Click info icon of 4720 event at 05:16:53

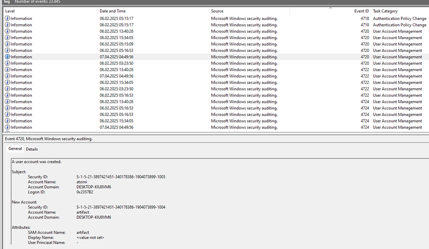[x=7, y=50]
